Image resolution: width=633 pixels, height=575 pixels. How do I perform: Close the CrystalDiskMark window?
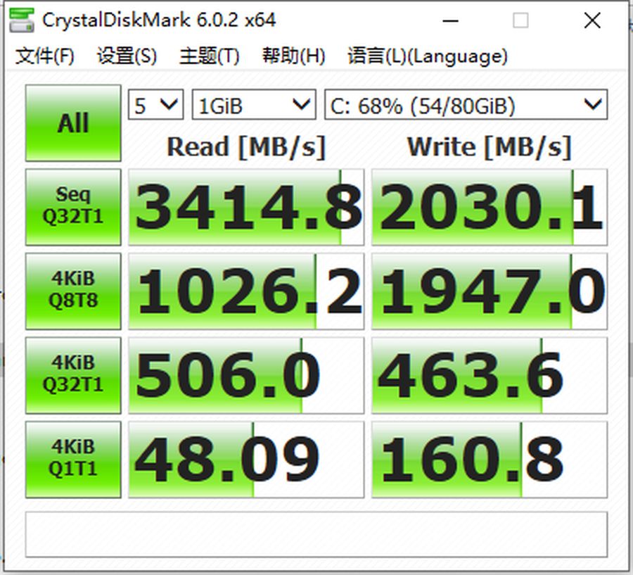592,20
